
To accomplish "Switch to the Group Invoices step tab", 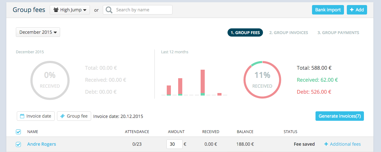I will pyautogui.click(x=289, y=32).
